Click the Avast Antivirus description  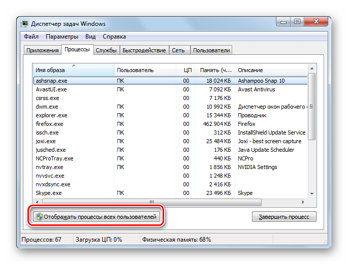(x=257, y=89)
